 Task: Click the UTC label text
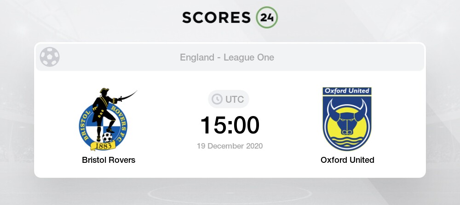234,99
